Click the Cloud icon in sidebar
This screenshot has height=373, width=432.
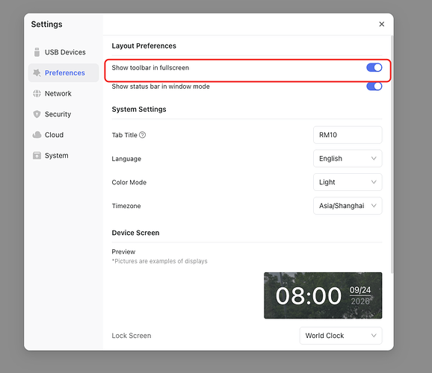[37, 135]
